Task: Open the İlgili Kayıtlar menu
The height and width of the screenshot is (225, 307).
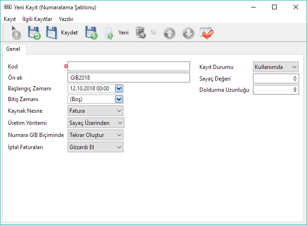Action: [37, 19]
